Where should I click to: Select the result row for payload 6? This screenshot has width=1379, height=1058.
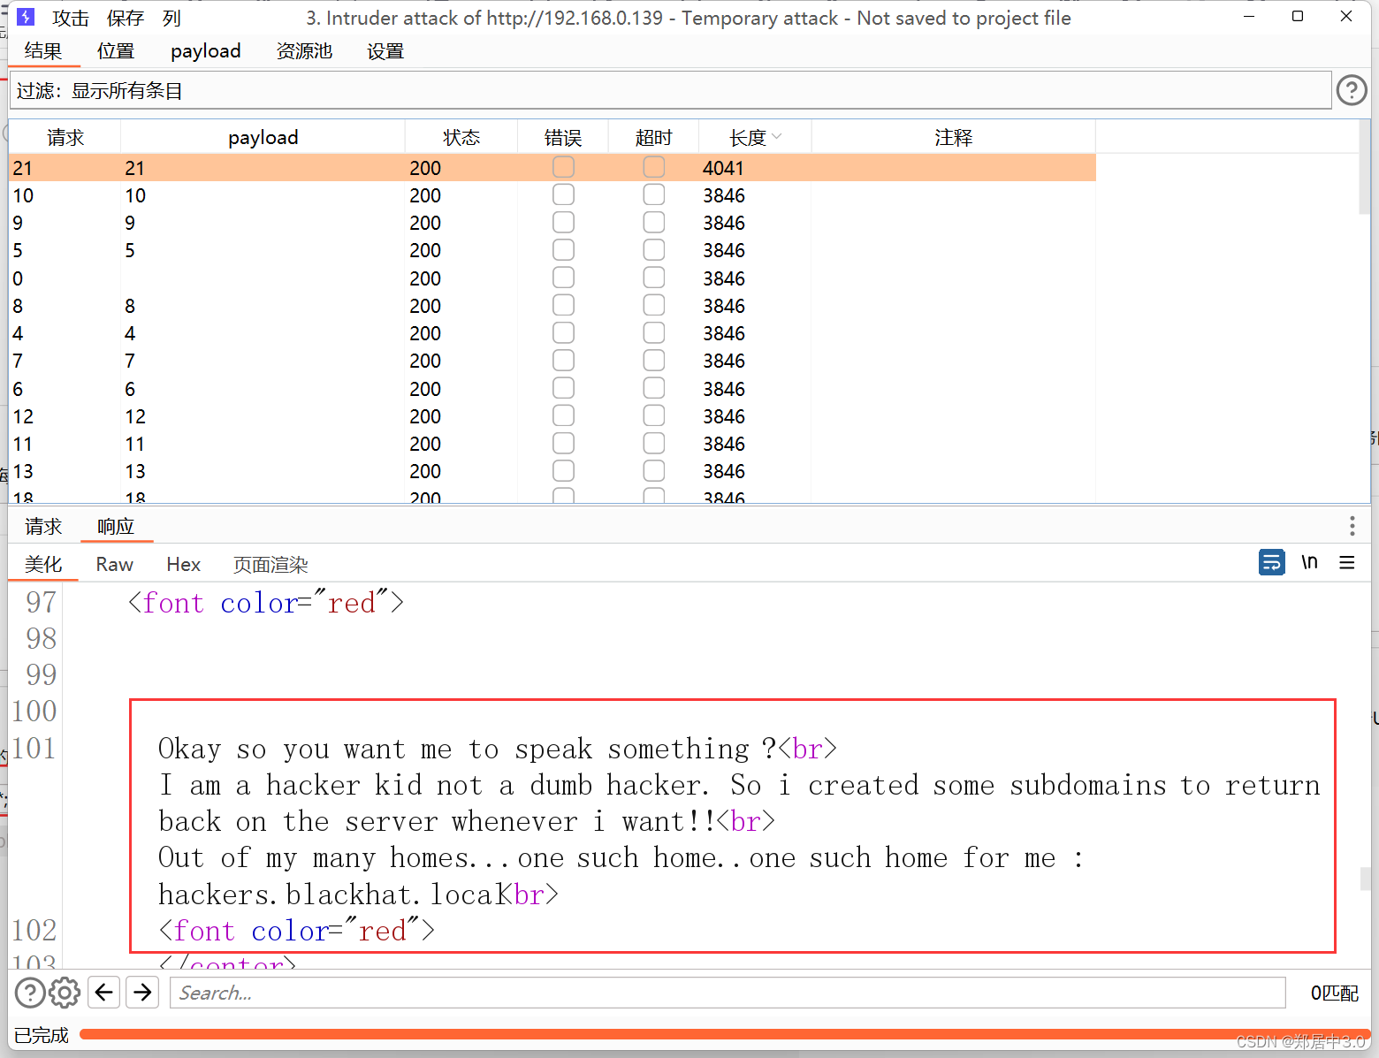[552, 388]
